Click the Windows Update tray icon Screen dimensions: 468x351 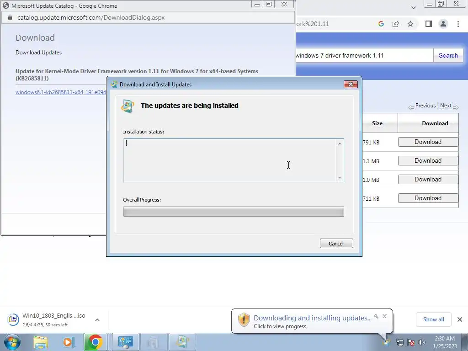(387, 343)
